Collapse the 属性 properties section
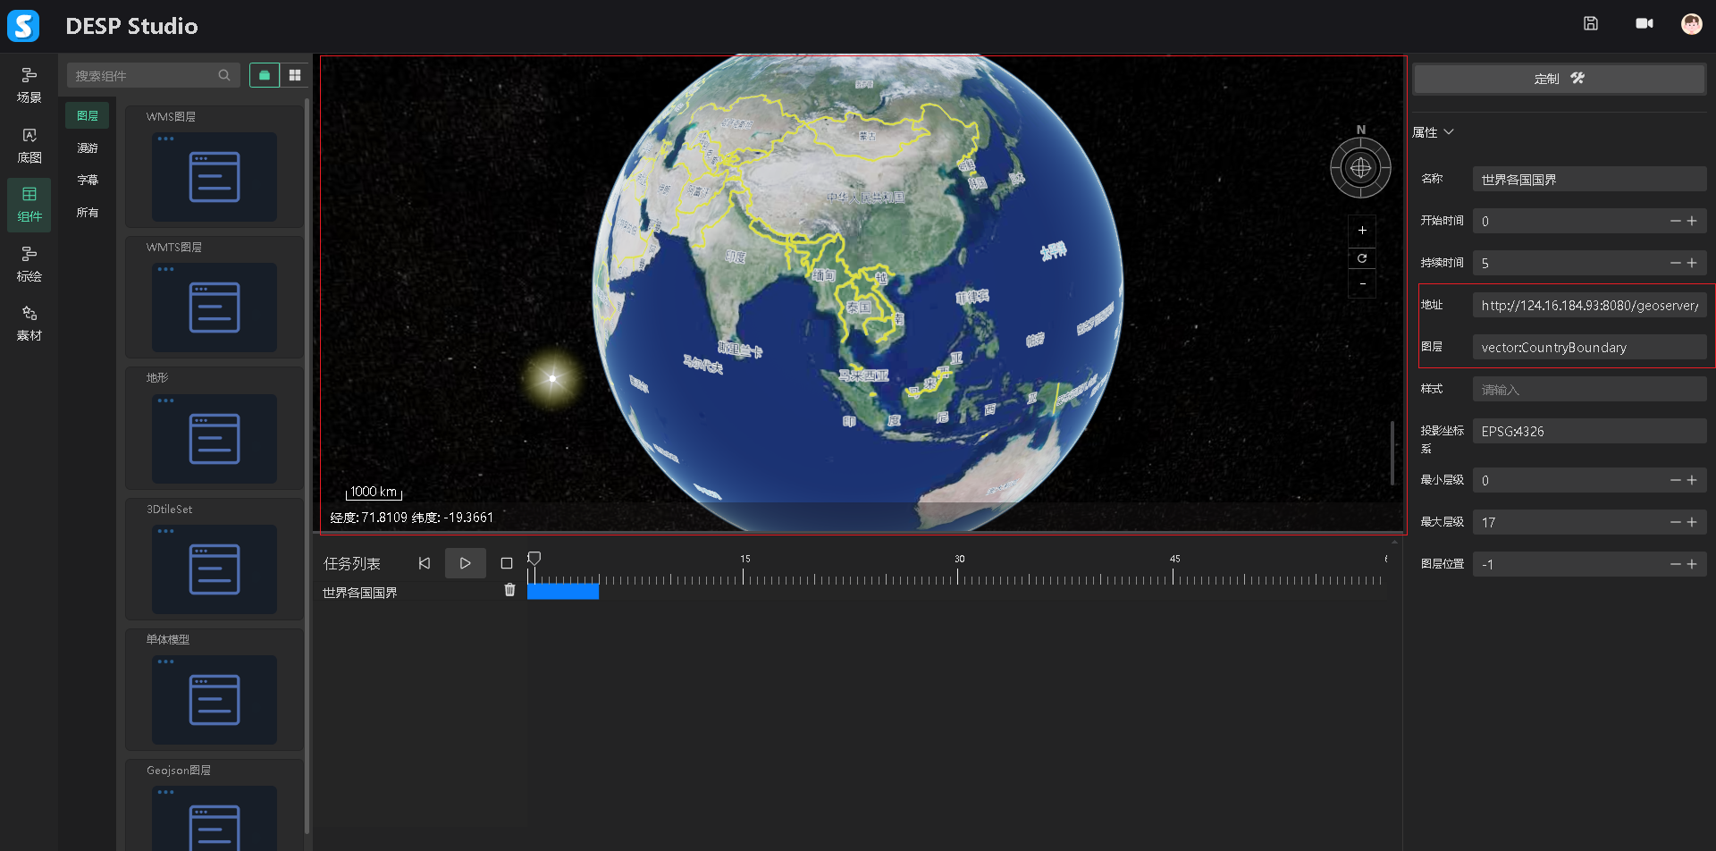Image resolution: width=1716 pixels, height=851 pixels. (1449, 132)
